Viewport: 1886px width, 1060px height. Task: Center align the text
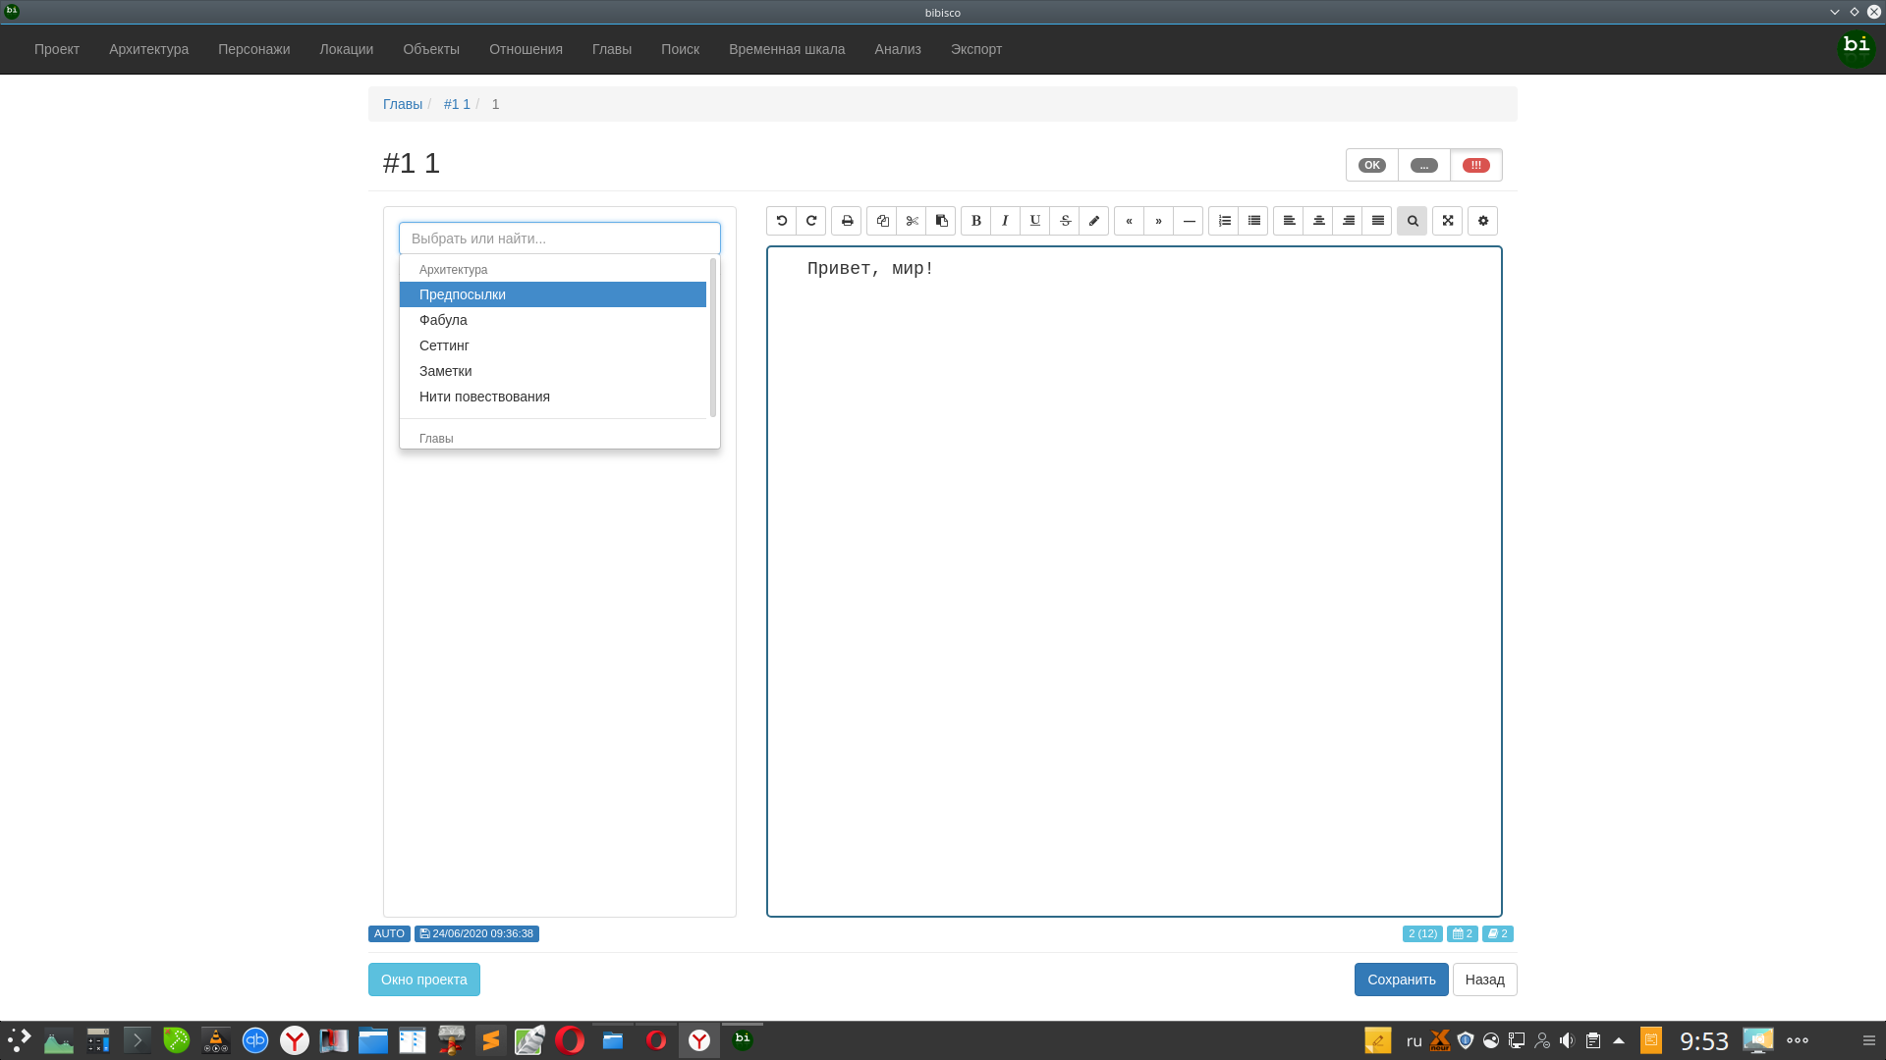click(1318, 221)
